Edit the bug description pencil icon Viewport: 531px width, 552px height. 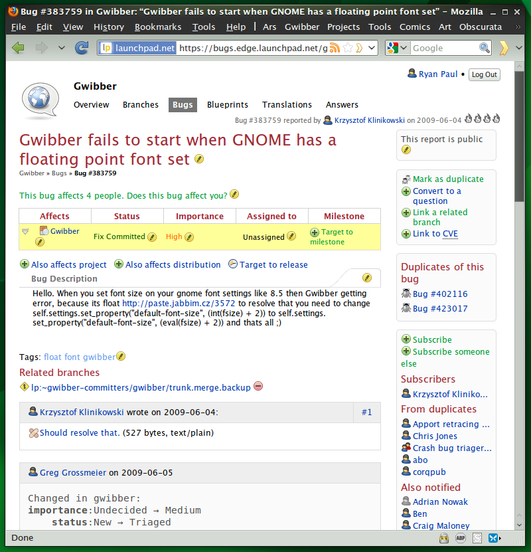coord(367,278)
